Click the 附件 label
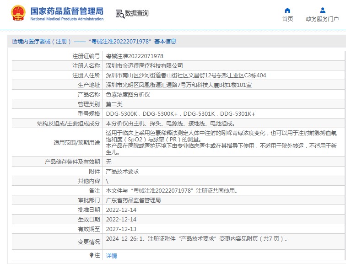The image size is (346, 264). (94, 172)
